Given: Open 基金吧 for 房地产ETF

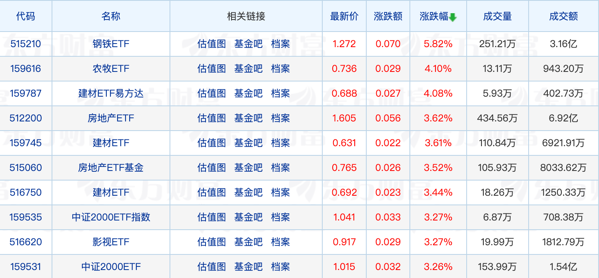Looking at the screenshot, I should tap(249, 118).
